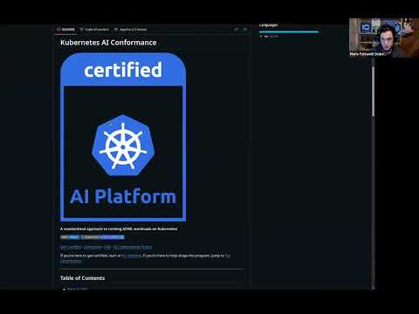Click the README description sentence under the badge
Screen dimensions: 419x314
tap(119, 229)
